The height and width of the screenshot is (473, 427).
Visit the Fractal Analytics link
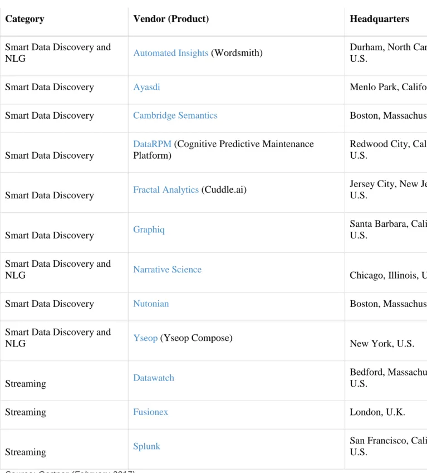166,190
